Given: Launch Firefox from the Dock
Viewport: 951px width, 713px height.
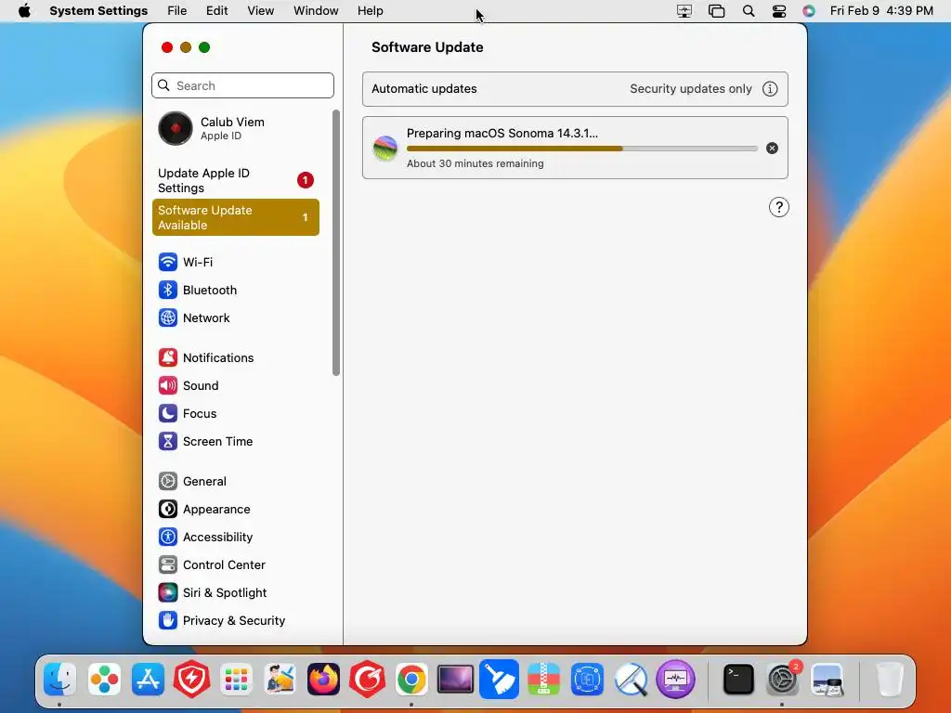Looking at the screenshot, I should (x=323, y=679).
